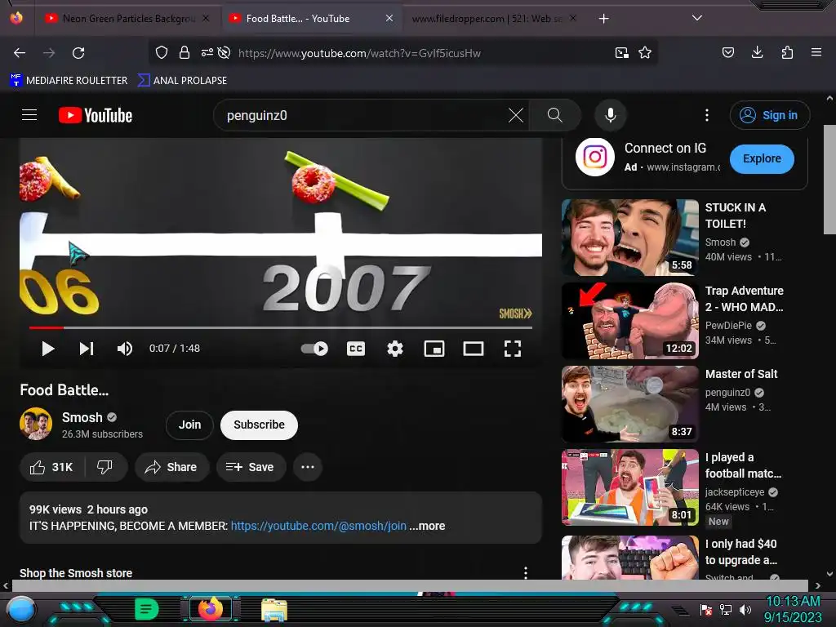Click the address bar URL

[359, 53]
